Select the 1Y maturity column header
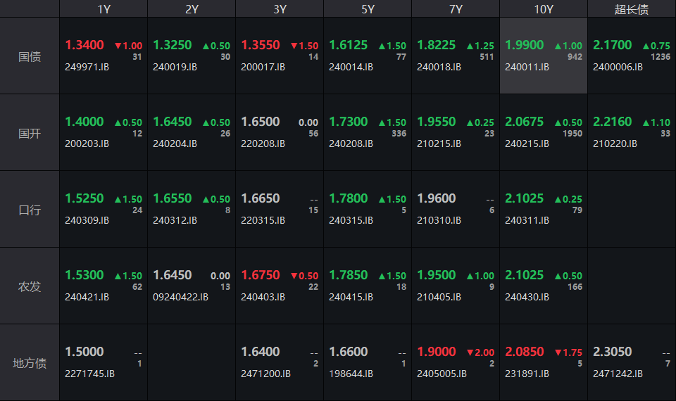 (x=104, y=9)
